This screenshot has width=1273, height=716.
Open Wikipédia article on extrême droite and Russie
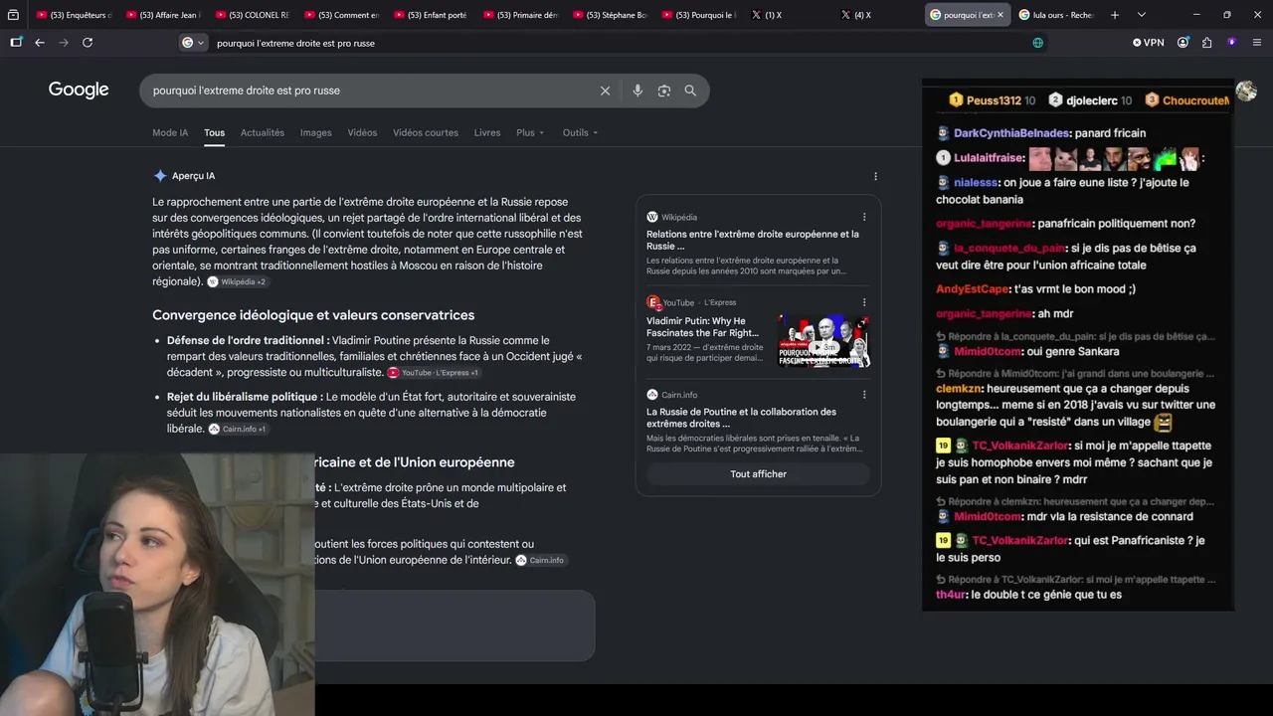click(753, 240)
